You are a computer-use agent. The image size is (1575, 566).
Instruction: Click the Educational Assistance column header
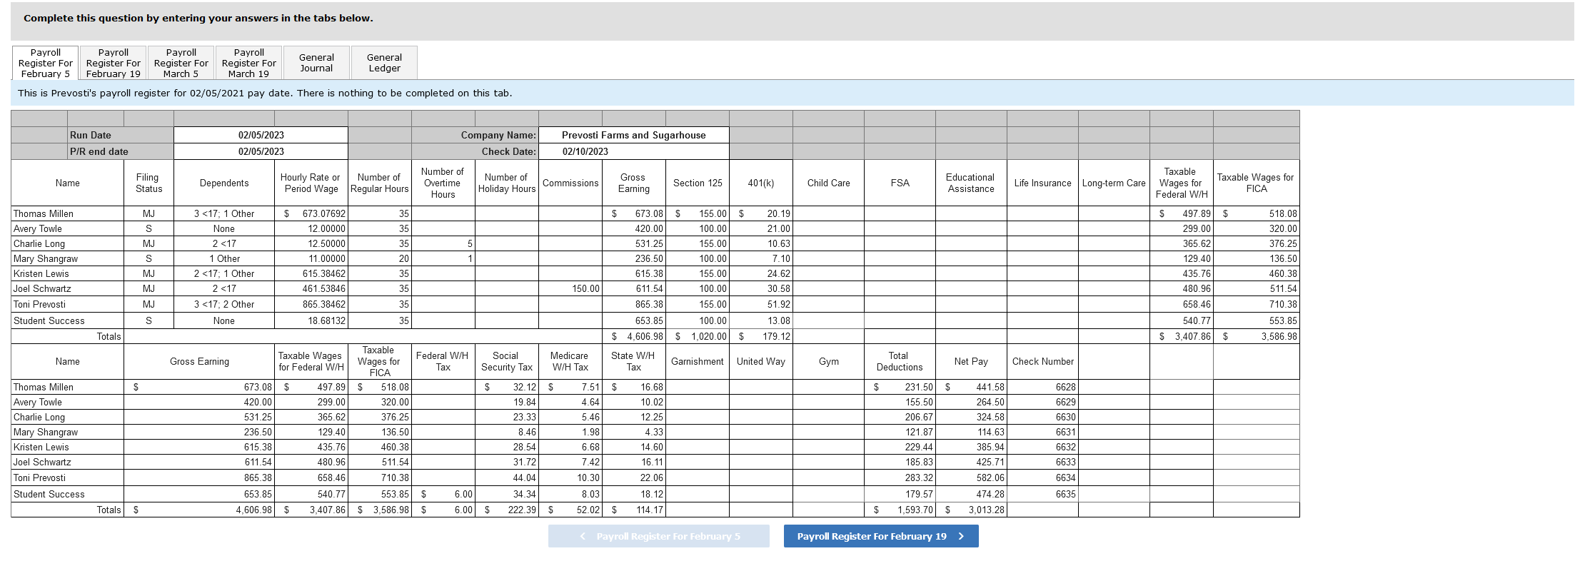coord(971,183)
